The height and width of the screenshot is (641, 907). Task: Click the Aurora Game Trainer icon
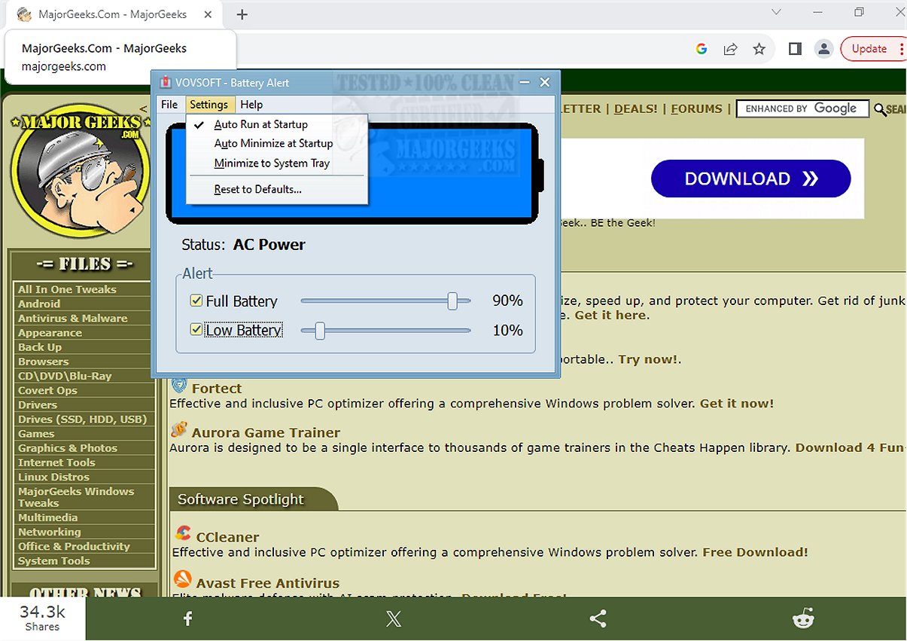click(179, 429)
